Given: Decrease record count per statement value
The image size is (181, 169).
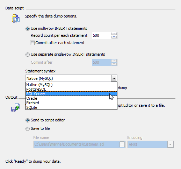Looking at the screenshot, I should [x=114, y=37].
